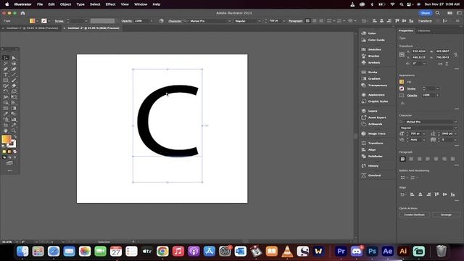Image resolution: width=464 pixels, height=261 pixels.
Task: Expand the opacity arrow in Appearance
Action: pos(438,95)
